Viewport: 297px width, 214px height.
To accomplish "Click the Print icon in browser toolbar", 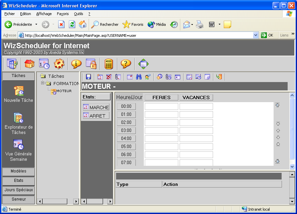I will (200, 24).
